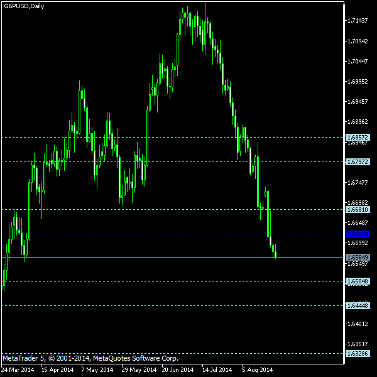Click the 1.69952 price scale value

(358, 82)
